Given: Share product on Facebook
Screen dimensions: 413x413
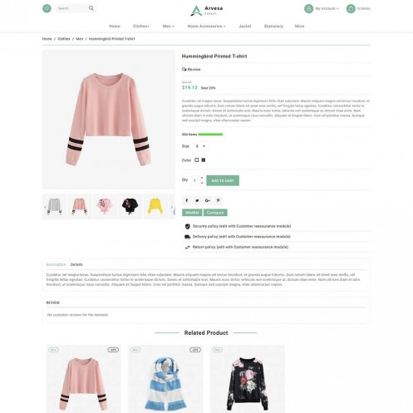Looking at the screenshot, I should click(187, 200).
